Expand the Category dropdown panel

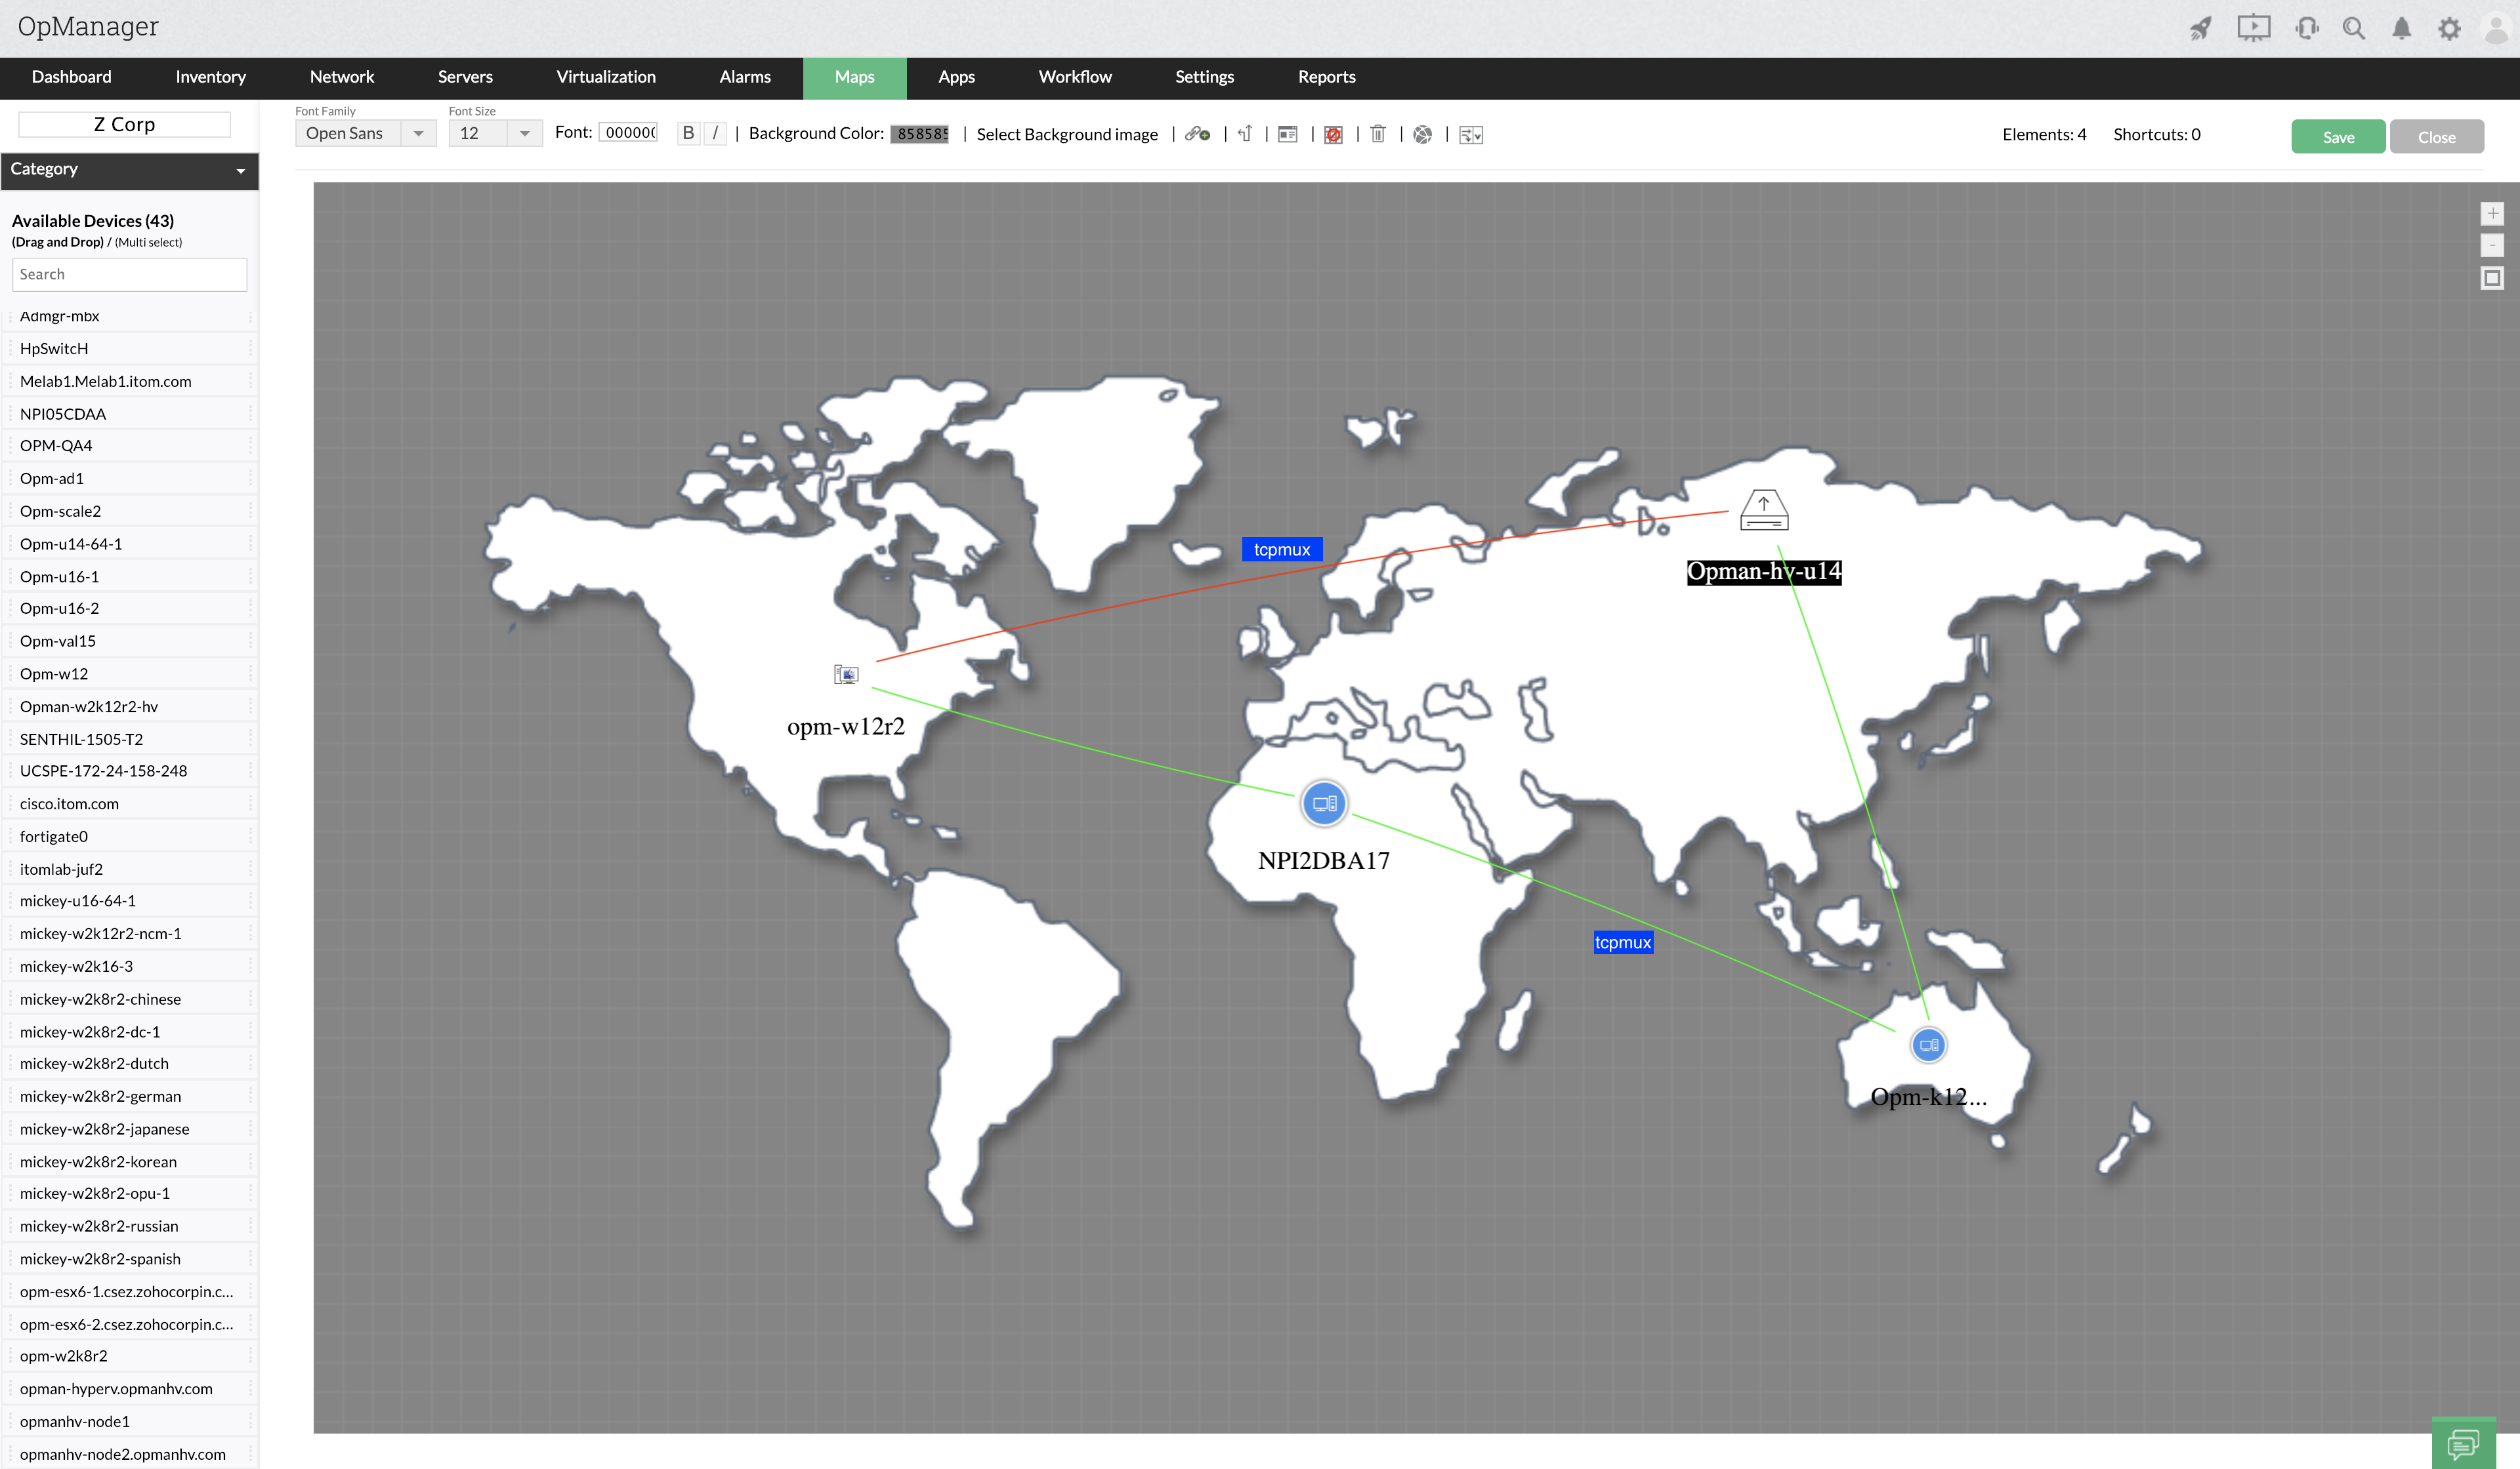(129, 170)
